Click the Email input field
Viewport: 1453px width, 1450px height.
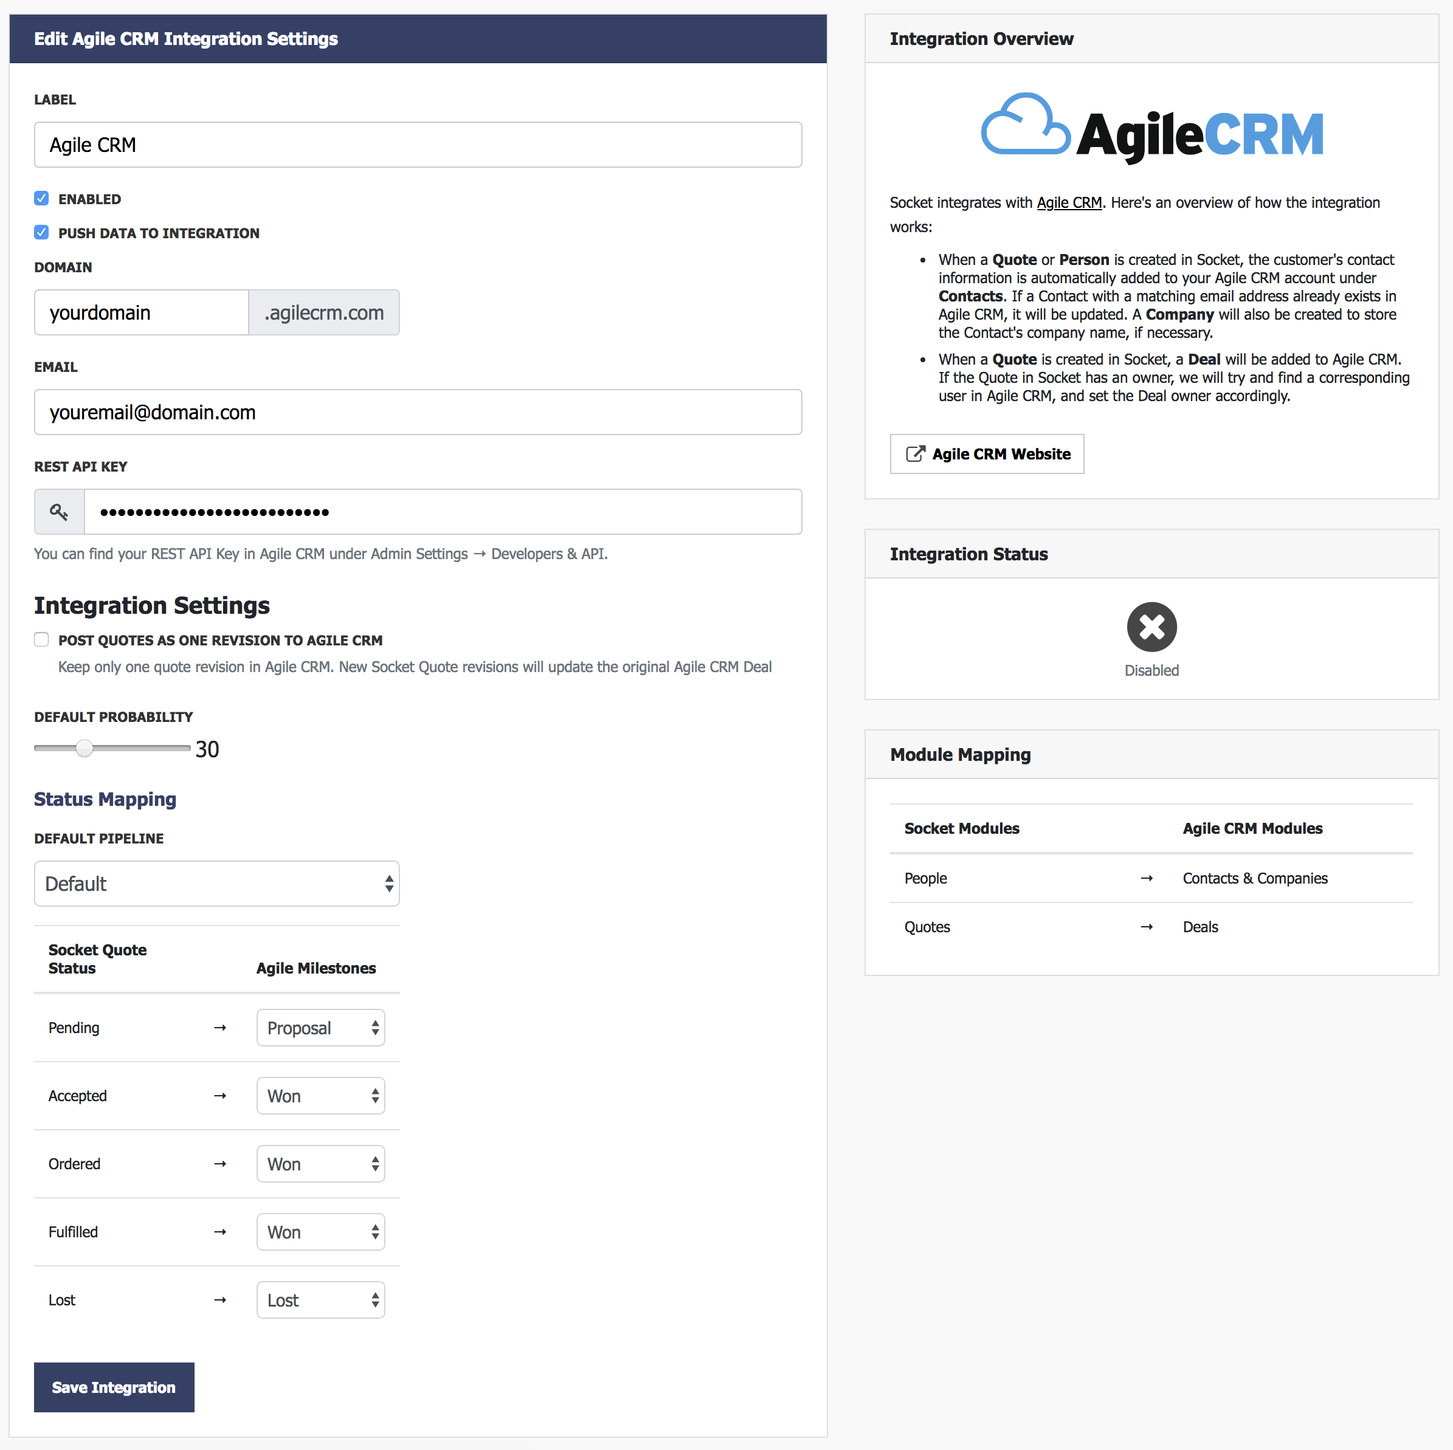point(418,412)
